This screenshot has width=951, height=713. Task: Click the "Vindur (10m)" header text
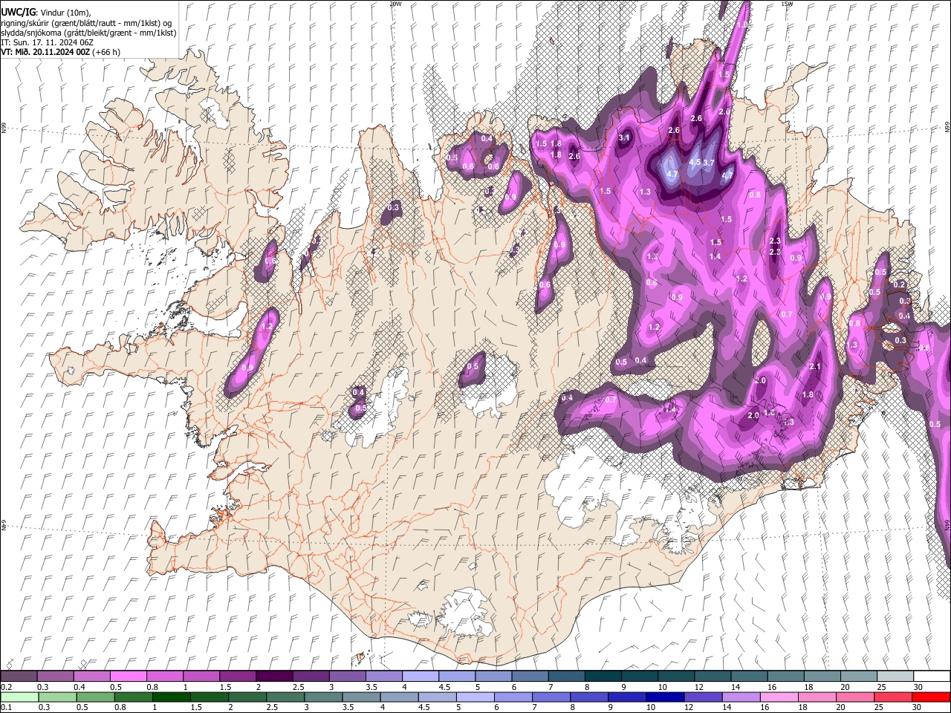(65, 12)
